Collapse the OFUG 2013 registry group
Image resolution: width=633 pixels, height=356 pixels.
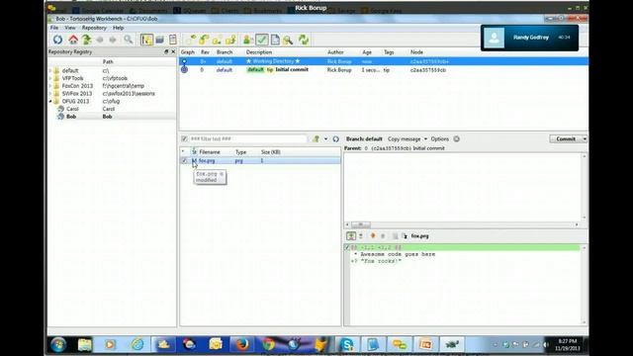50,101
